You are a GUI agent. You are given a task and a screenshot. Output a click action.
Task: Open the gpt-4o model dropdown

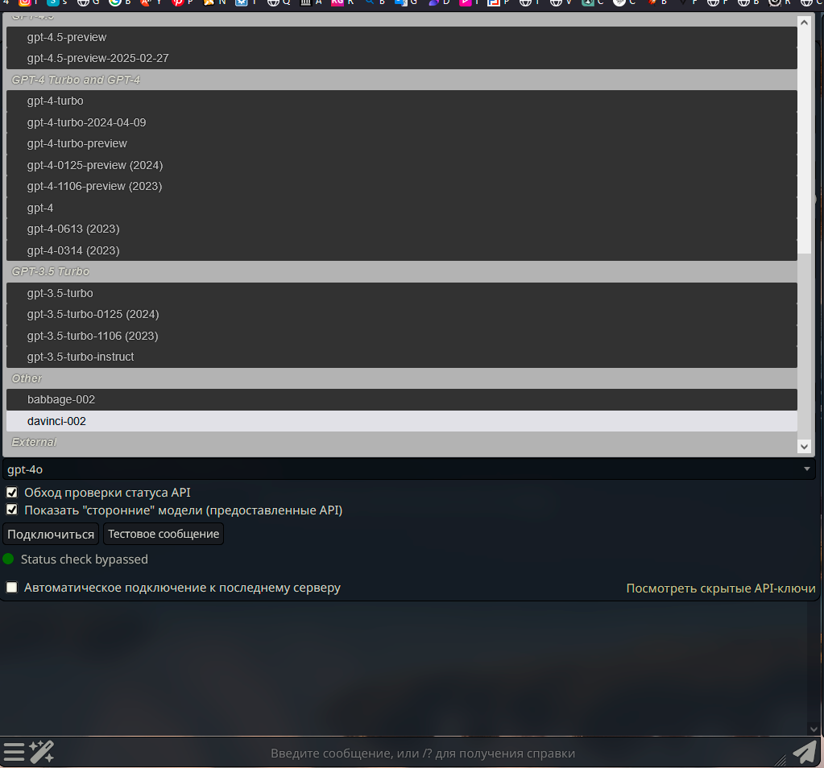[x=409, y=469]
